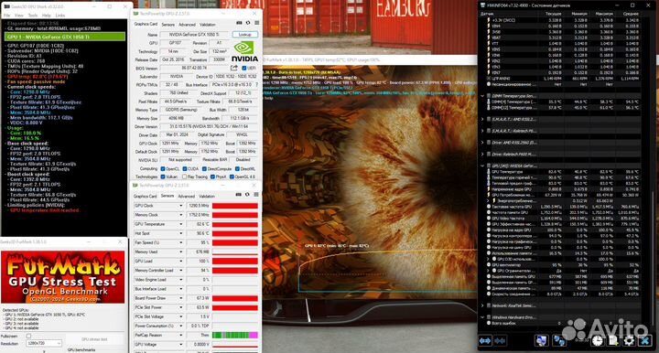Viewport: 659px width, 353px height.
Task: Click HWiNFO log file plus icon
Action: coord(613,340)
